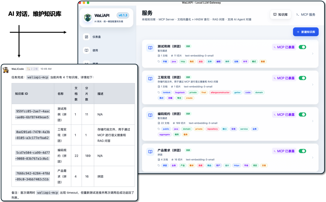The height and width of the screenshot is (202, 326).
Task: Click the 新建知识库 button
Action: [x=305, y=32]
